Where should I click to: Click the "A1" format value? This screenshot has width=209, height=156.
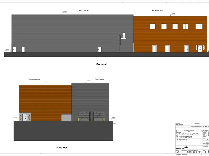(x=208, y=140)
